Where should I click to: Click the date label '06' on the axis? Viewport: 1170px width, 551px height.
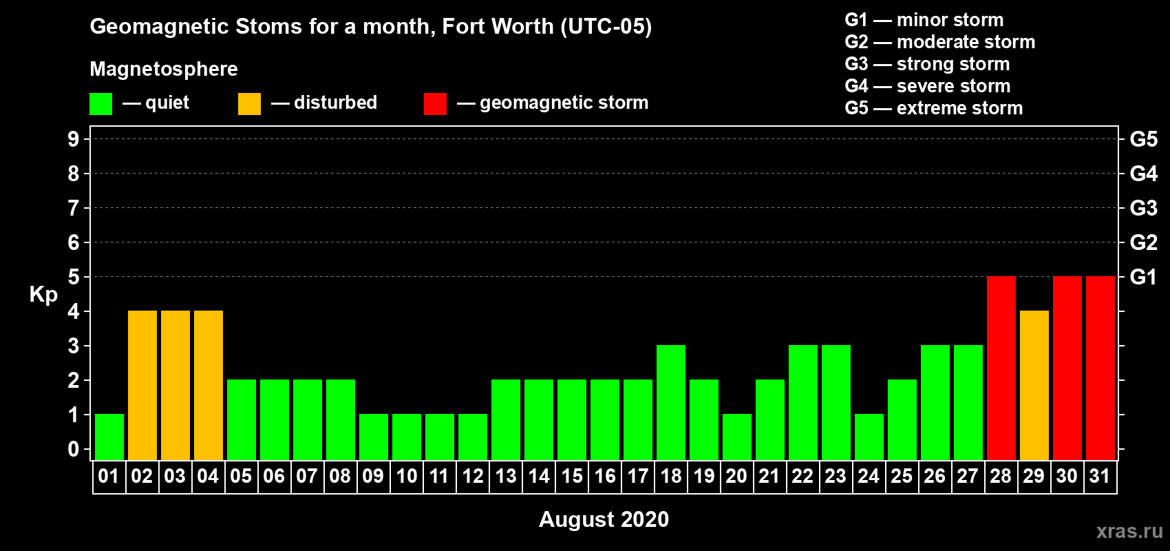pyautogui.click(x=274, y=477)
